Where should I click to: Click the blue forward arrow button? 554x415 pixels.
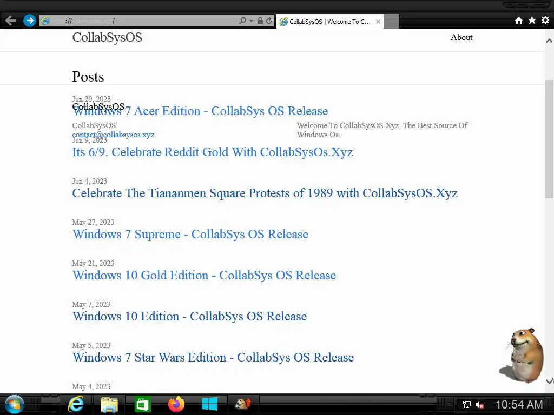pyautogui.click(x=30, y=21)
